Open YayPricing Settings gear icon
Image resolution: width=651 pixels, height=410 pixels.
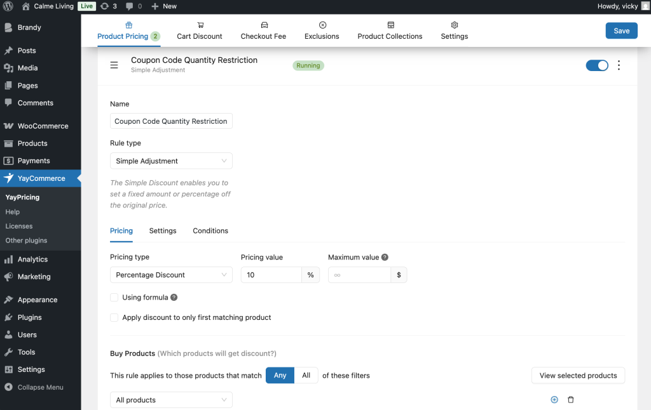tap(454, 24)
